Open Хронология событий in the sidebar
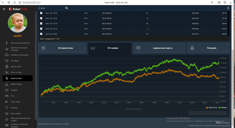The width and height of the screenshot is (235, 128). (20, 43)
